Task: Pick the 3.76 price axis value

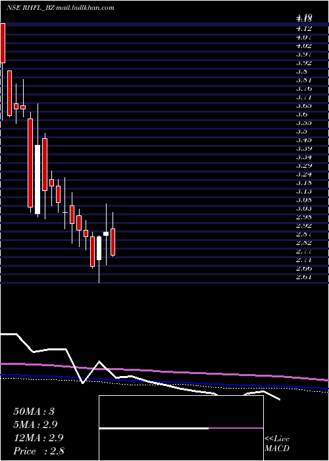Action: (x=304, y=88)
